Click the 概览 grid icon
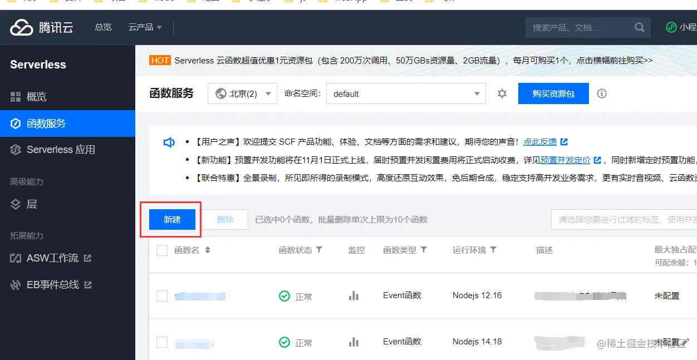 point(16,97)
